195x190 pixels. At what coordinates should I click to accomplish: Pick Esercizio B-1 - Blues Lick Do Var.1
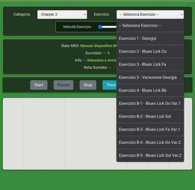(x=150, y=103)
